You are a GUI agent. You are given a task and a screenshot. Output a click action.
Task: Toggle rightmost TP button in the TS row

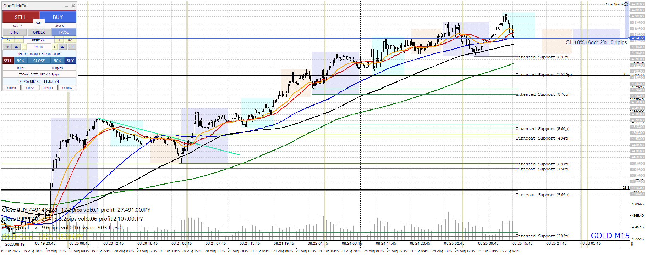pos(72,47)
